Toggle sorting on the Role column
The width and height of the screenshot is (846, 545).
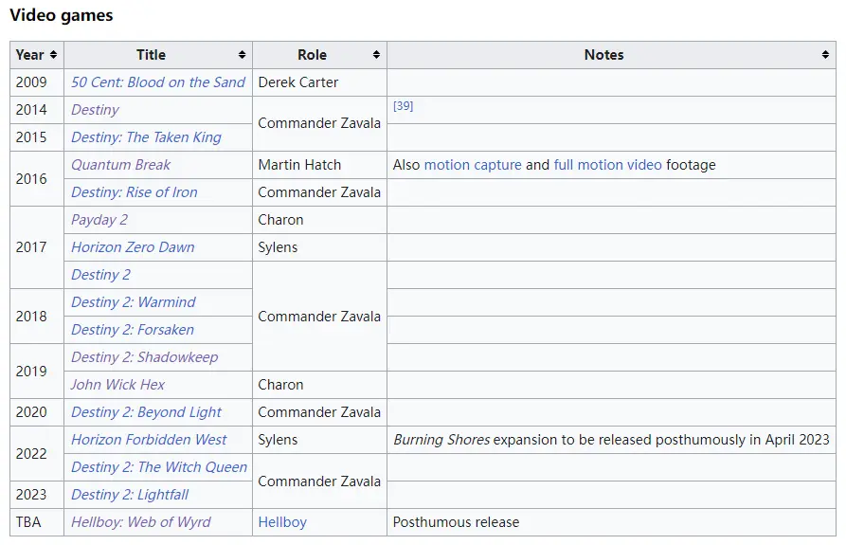point(377,55)
